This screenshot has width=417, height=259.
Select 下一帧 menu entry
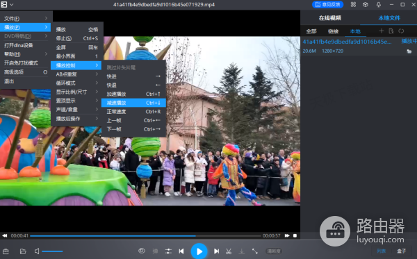tap(133, 129)
